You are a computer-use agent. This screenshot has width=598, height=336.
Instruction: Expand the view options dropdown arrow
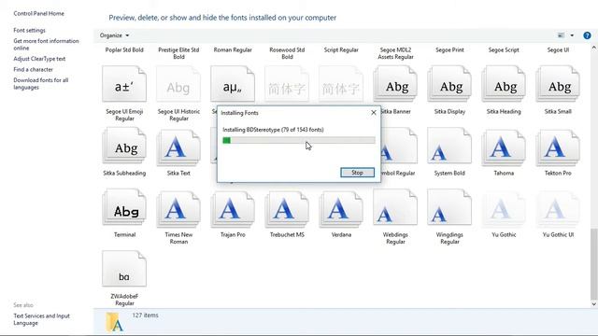572,35
